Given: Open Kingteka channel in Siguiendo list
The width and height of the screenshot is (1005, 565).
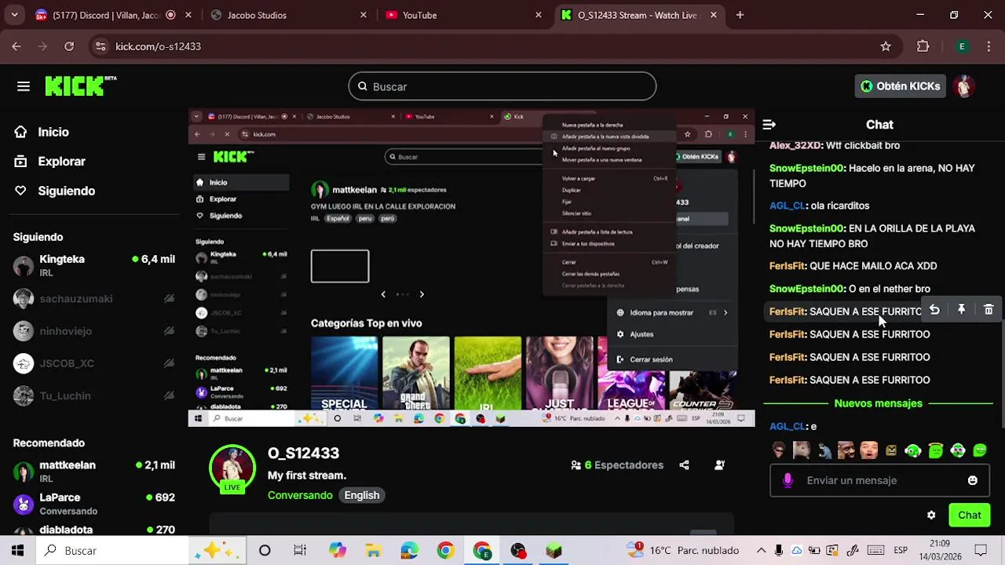Looking at the screenshot, I should (x=94, y=265).
